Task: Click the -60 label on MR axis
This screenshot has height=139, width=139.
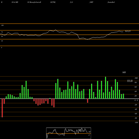Action: 136,114
